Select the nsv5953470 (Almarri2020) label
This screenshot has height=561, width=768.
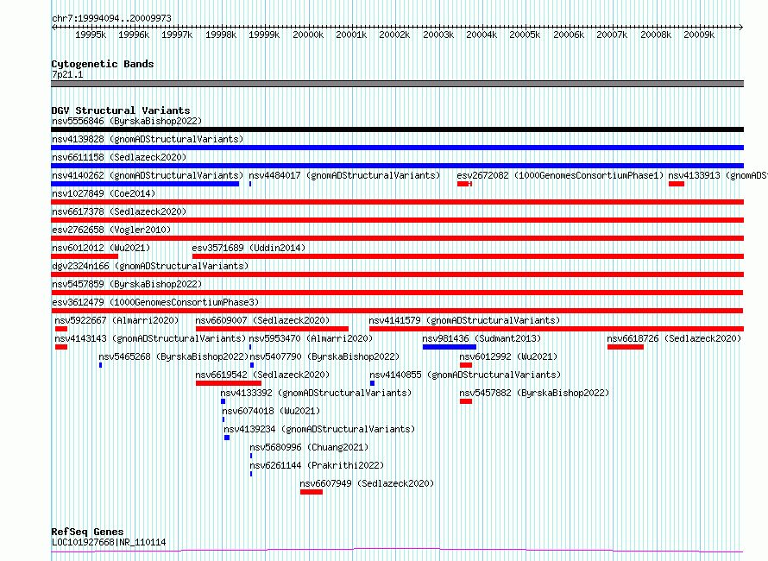click(x=311, y=338)
